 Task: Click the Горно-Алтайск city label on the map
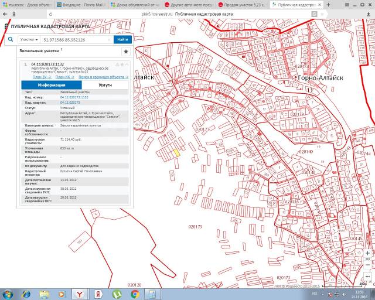click(x=321, y=77)
